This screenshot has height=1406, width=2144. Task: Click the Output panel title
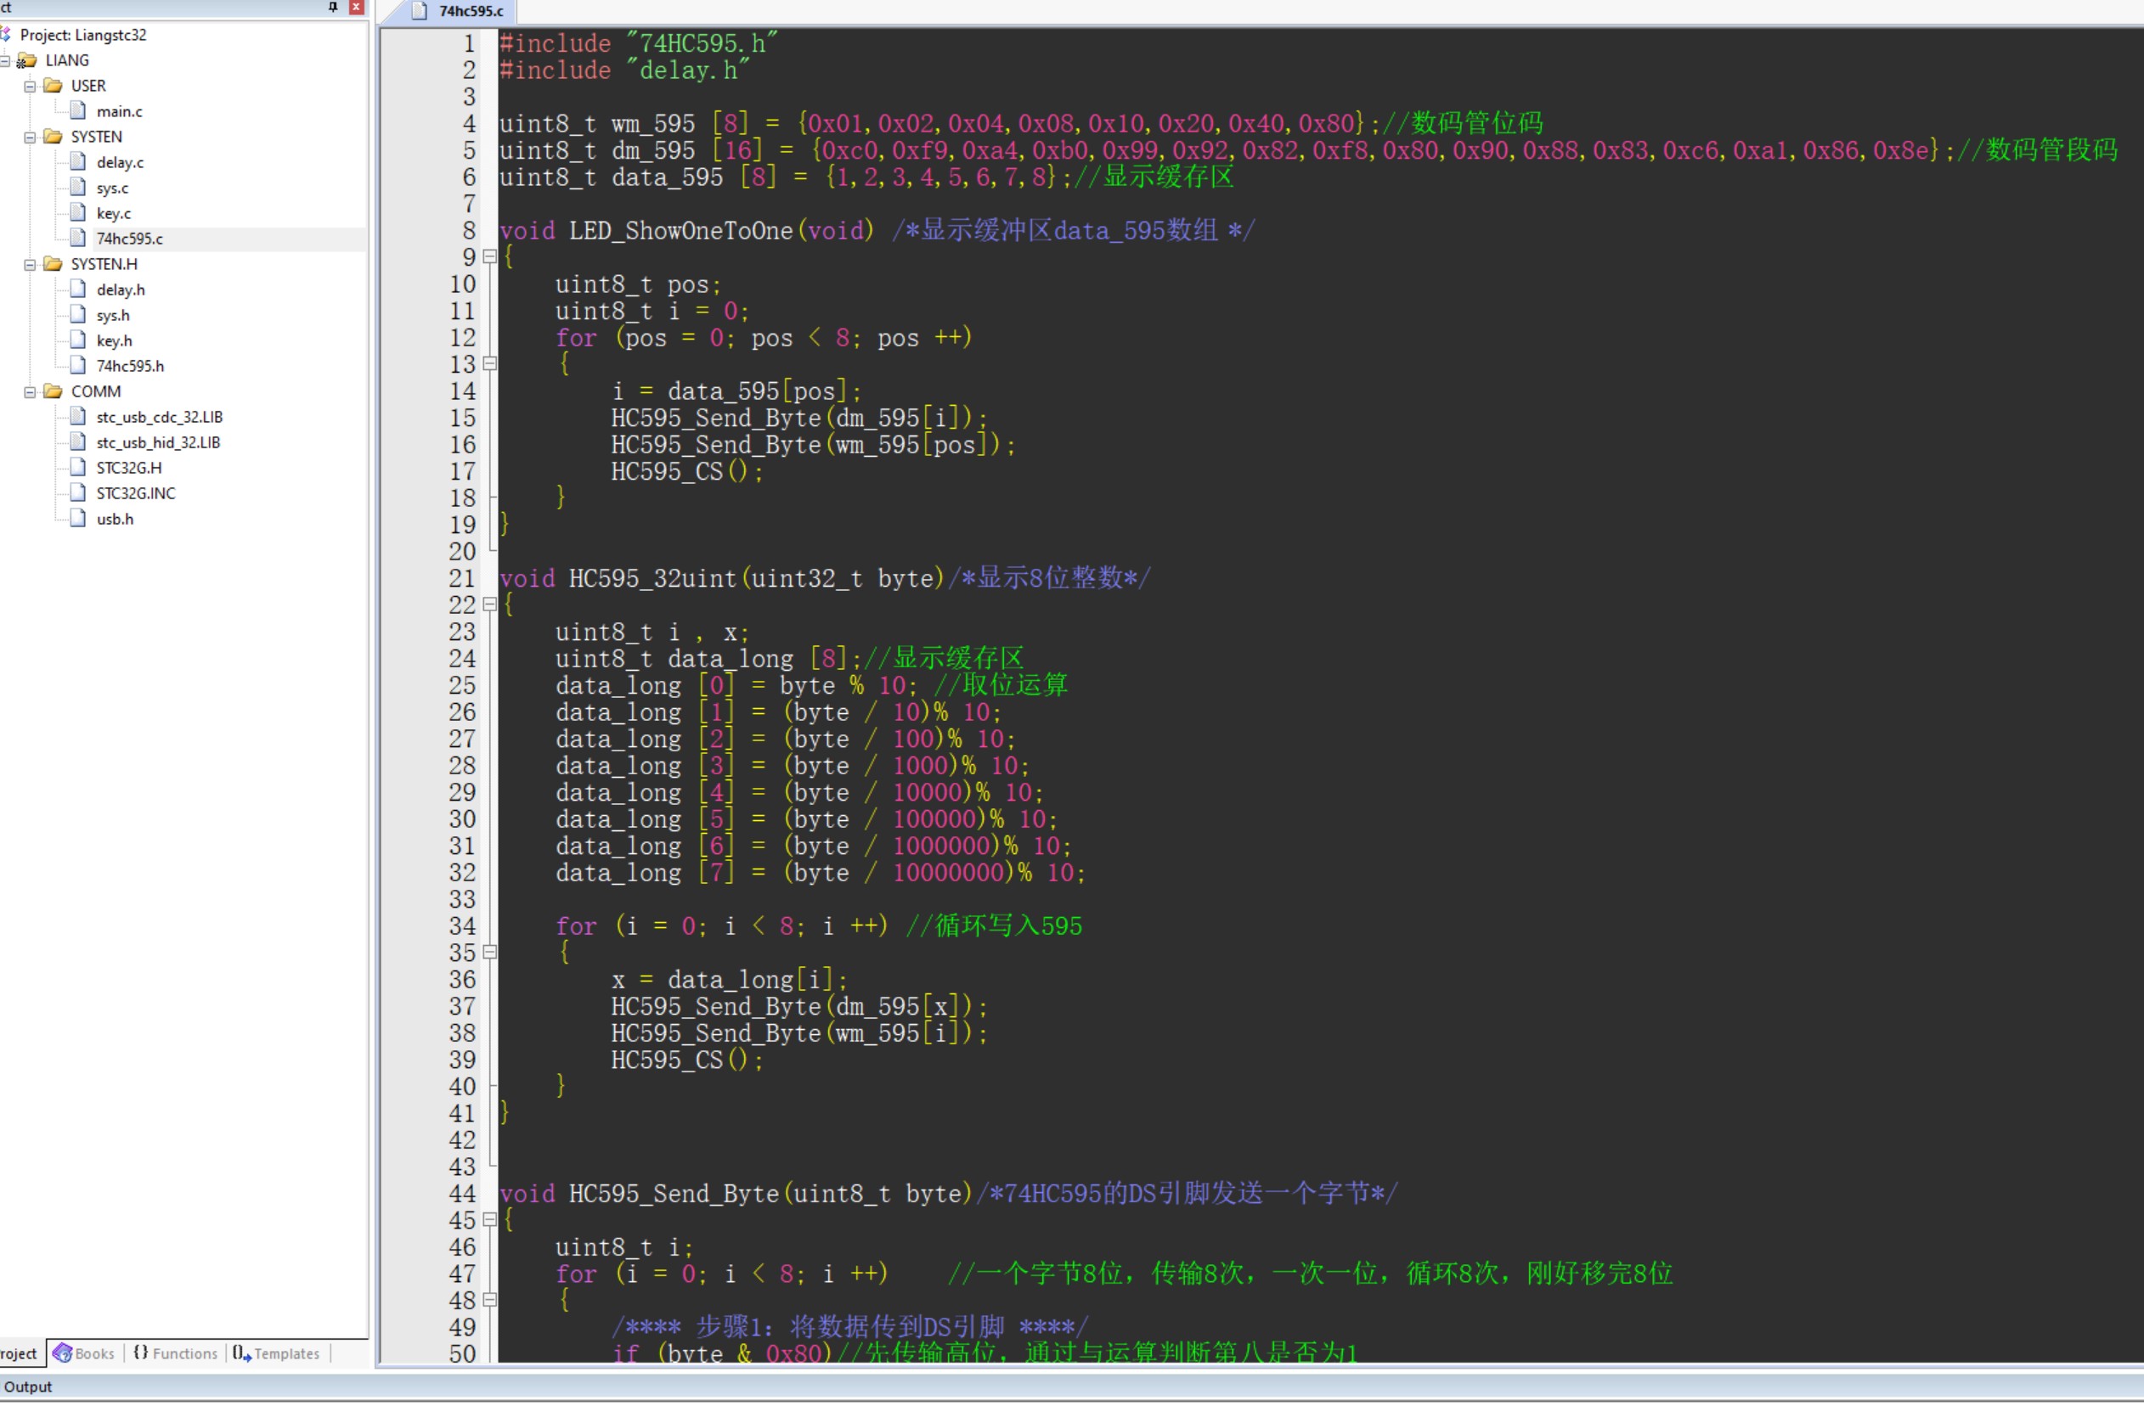28,1389
